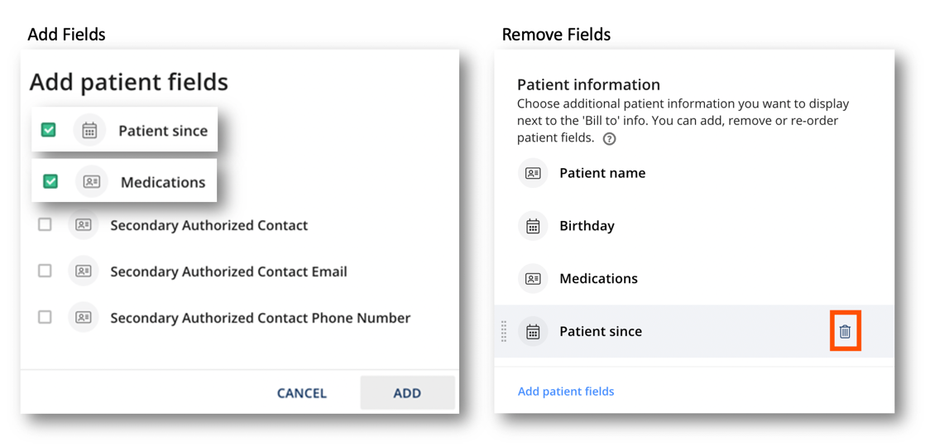Uncheck the Medications checkbox
The image size is (930, 447).
click(x=51, y=181)
